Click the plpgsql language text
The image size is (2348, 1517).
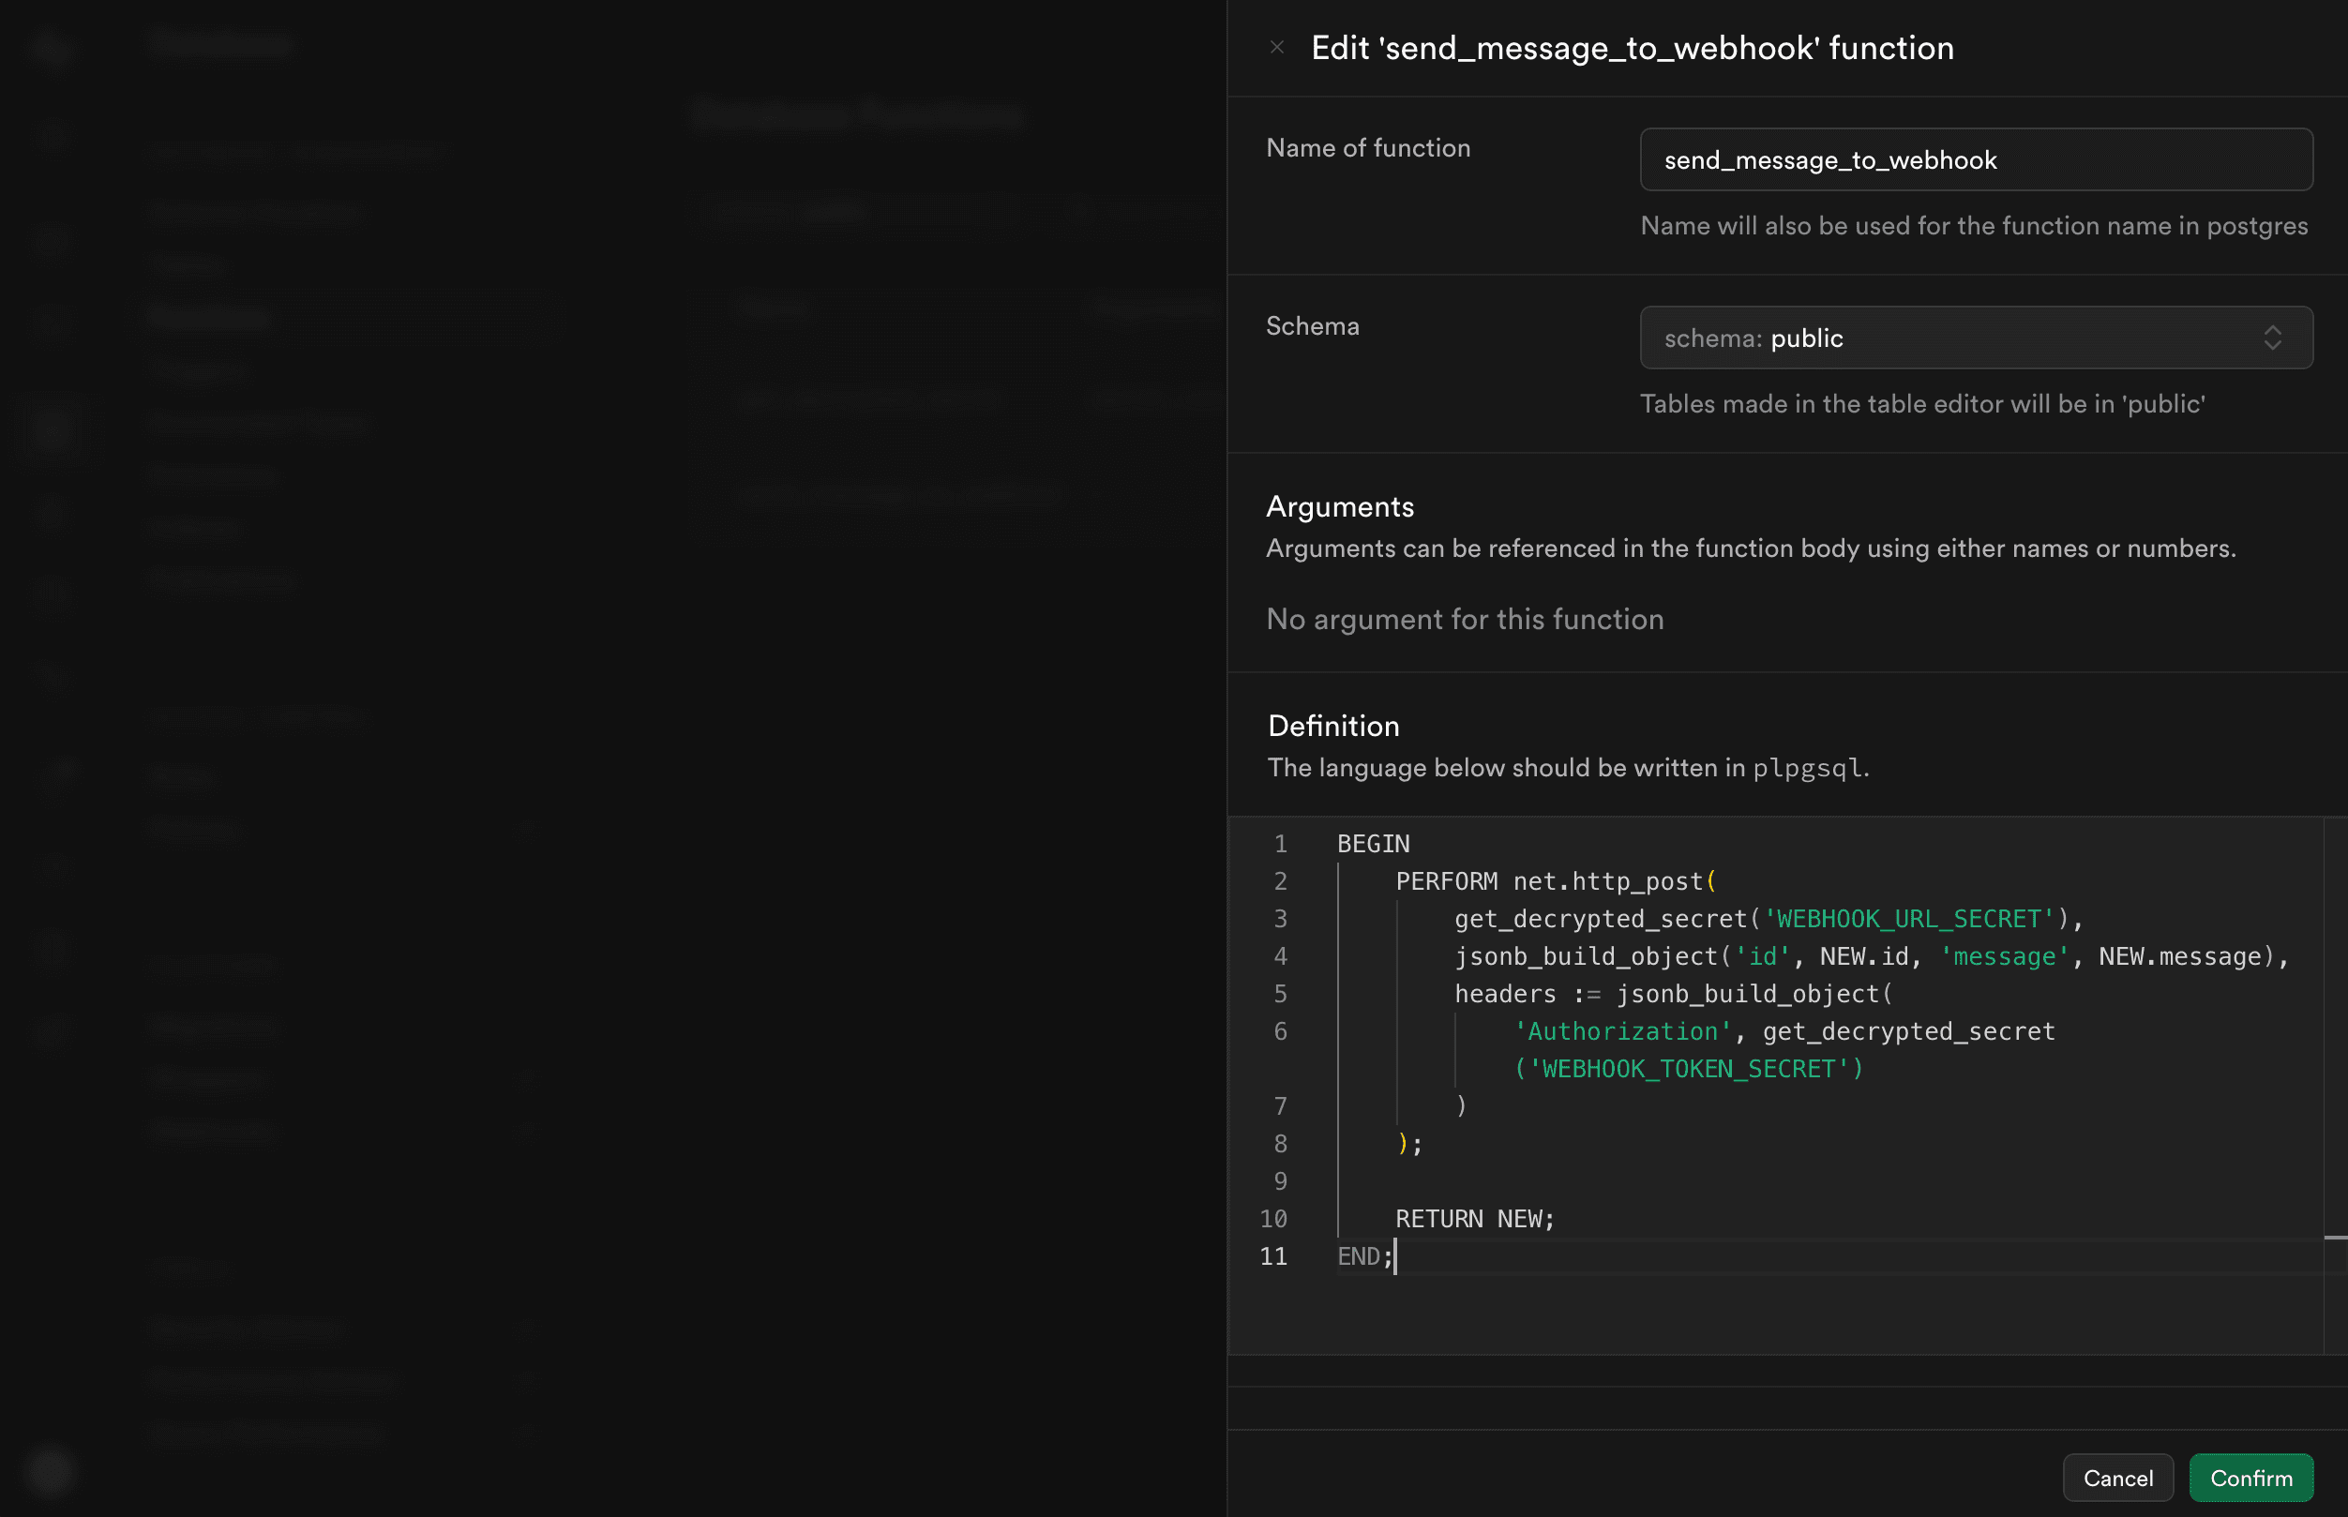(x=1807, y=767)
